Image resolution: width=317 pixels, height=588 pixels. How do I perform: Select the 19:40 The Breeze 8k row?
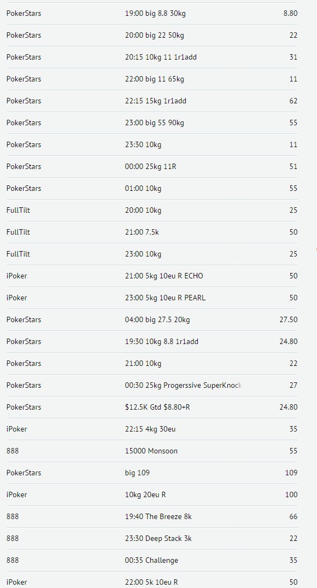click(152, 516)
